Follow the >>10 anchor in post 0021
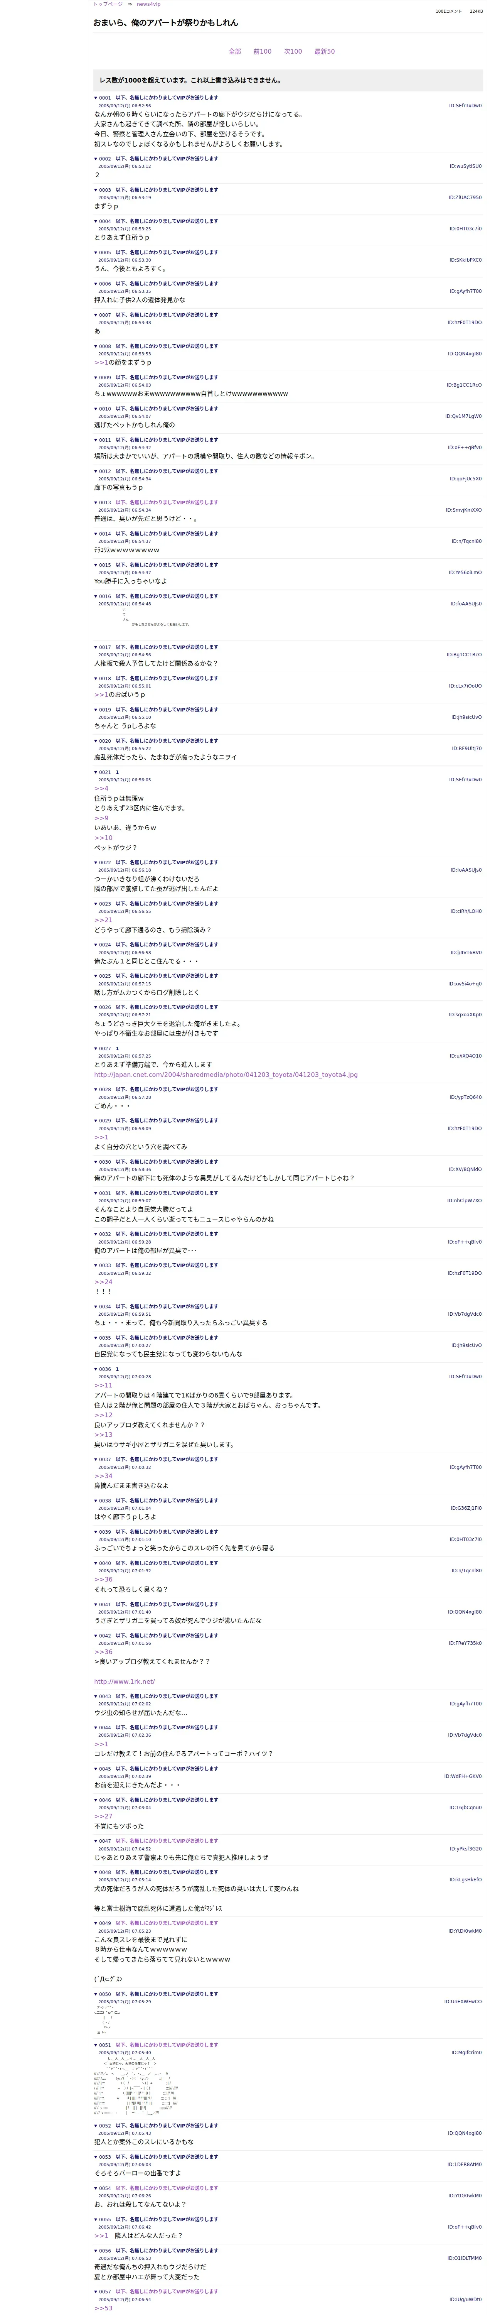This screenshot has height=2315, width=495. 103,838
